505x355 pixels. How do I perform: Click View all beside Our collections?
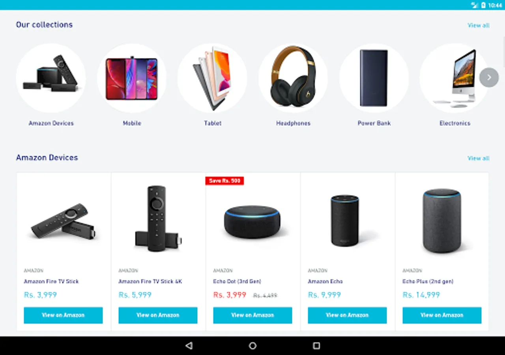pos(478,25)
